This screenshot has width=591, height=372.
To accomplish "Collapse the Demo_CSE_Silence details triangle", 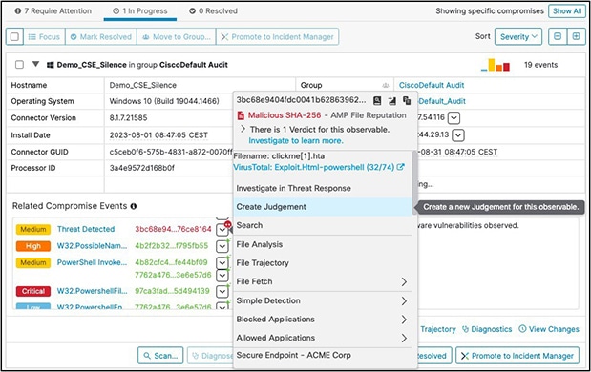I will 35,64.
